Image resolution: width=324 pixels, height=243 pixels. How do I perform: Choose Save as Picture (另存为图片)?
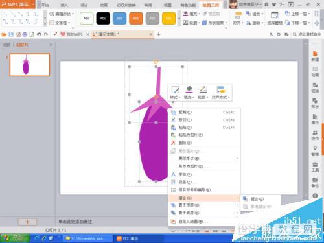point(204,166)
